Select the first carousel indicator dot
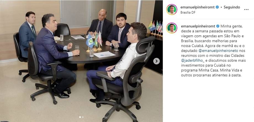 point(80,117)
